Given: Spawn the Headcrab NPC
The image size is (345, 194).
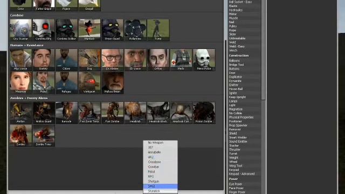Looking at the screenshot, I should [135, 113].
